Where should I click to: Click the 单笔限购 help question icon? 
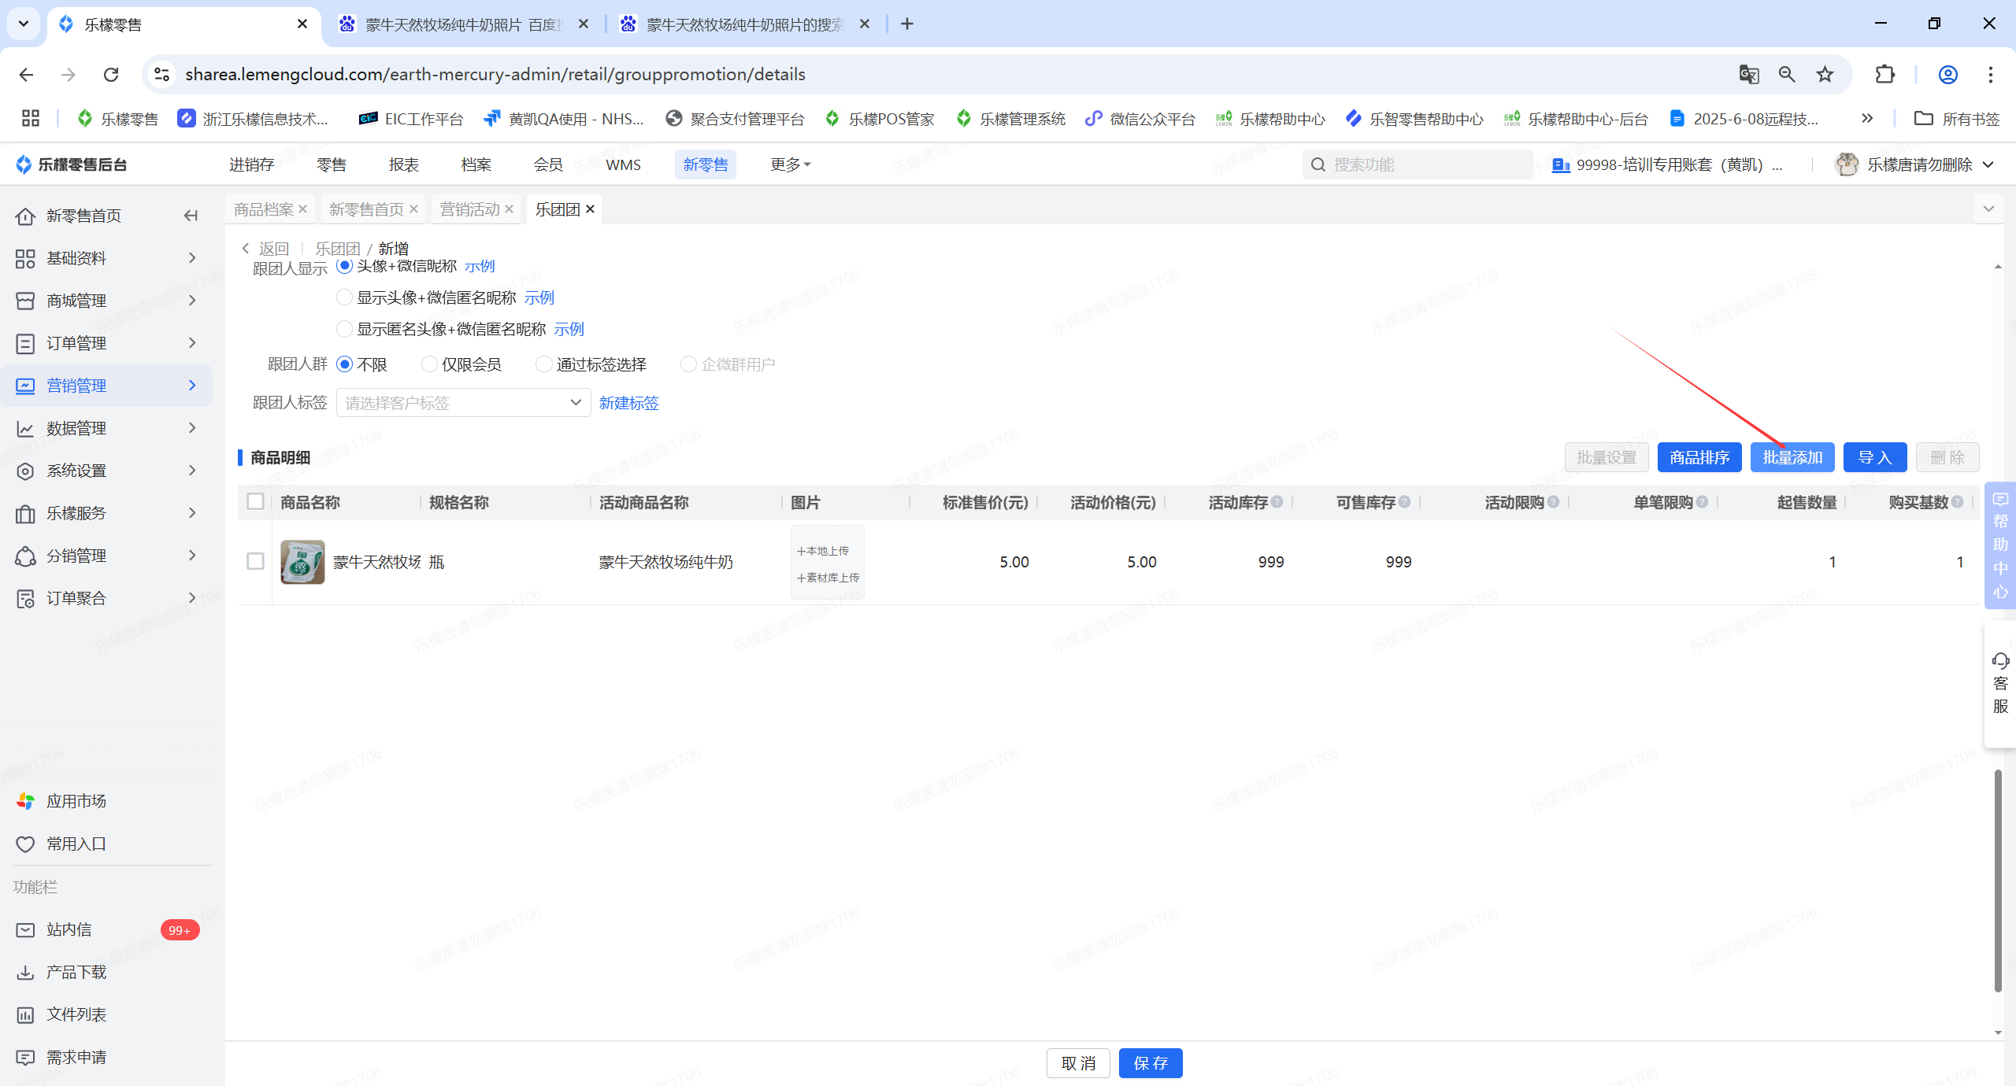coord(1702,501)
